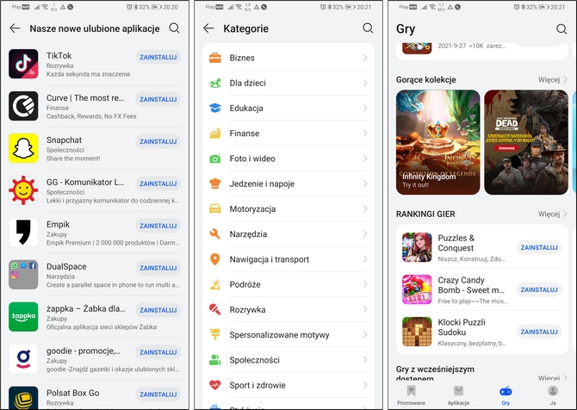Open the Dla dzieci category
The height and width of the screenshot is (410, 577).
click(x=288, y=83)
